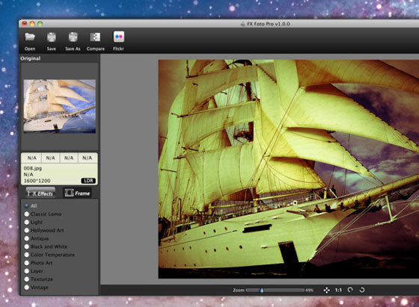Screen dimensions: 419x307
Task: Toggle the Compare view icon
Action: click(95, 37)
